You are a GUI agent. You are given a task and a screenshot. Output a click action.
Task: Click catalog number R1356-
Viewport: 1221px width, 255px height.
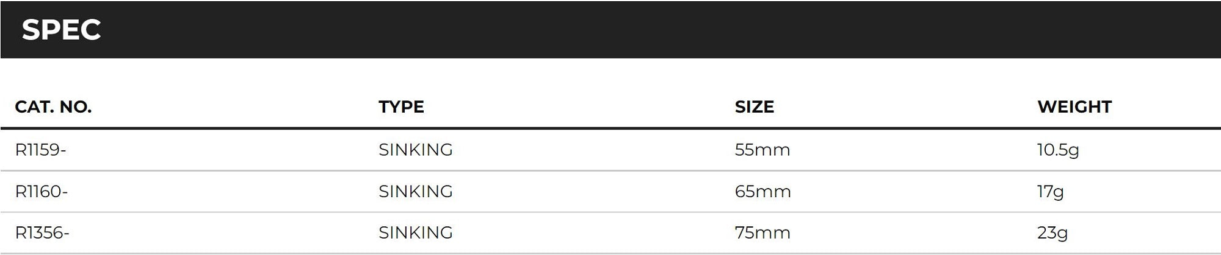click(42, 232)
